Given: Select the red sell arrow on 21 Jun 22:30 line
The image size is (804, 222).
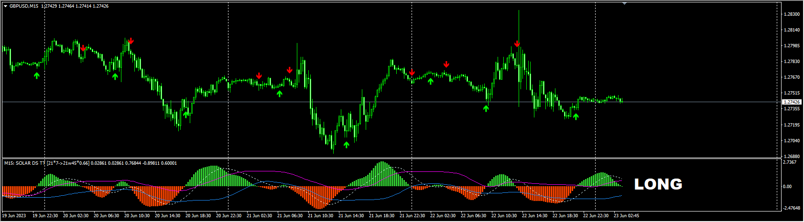Looking at the screenshot, I should click(412, 73).
